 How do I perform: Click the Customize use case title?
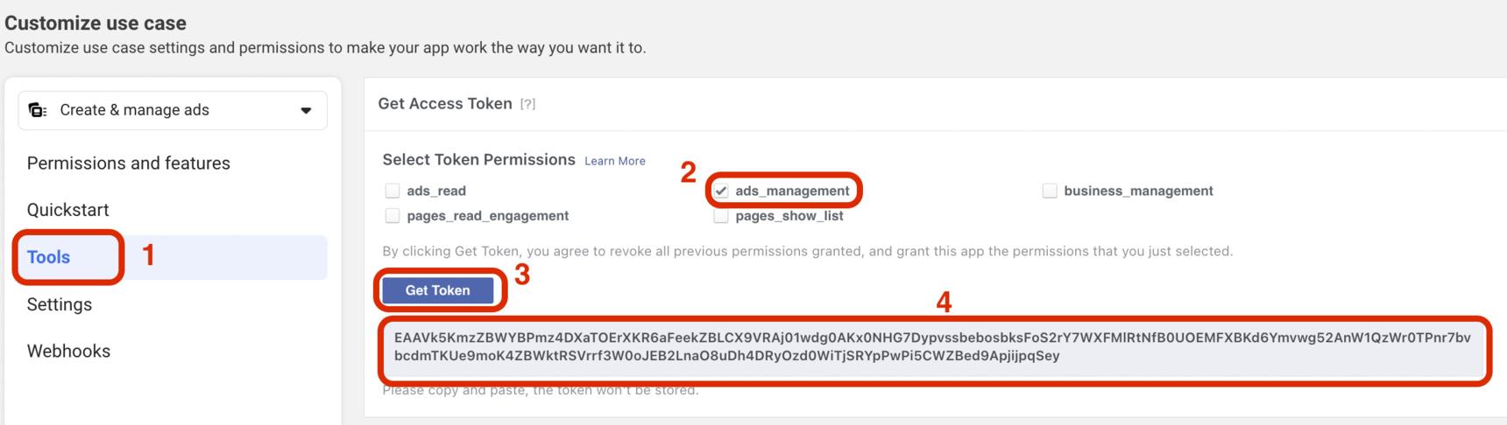click(96, 24)
